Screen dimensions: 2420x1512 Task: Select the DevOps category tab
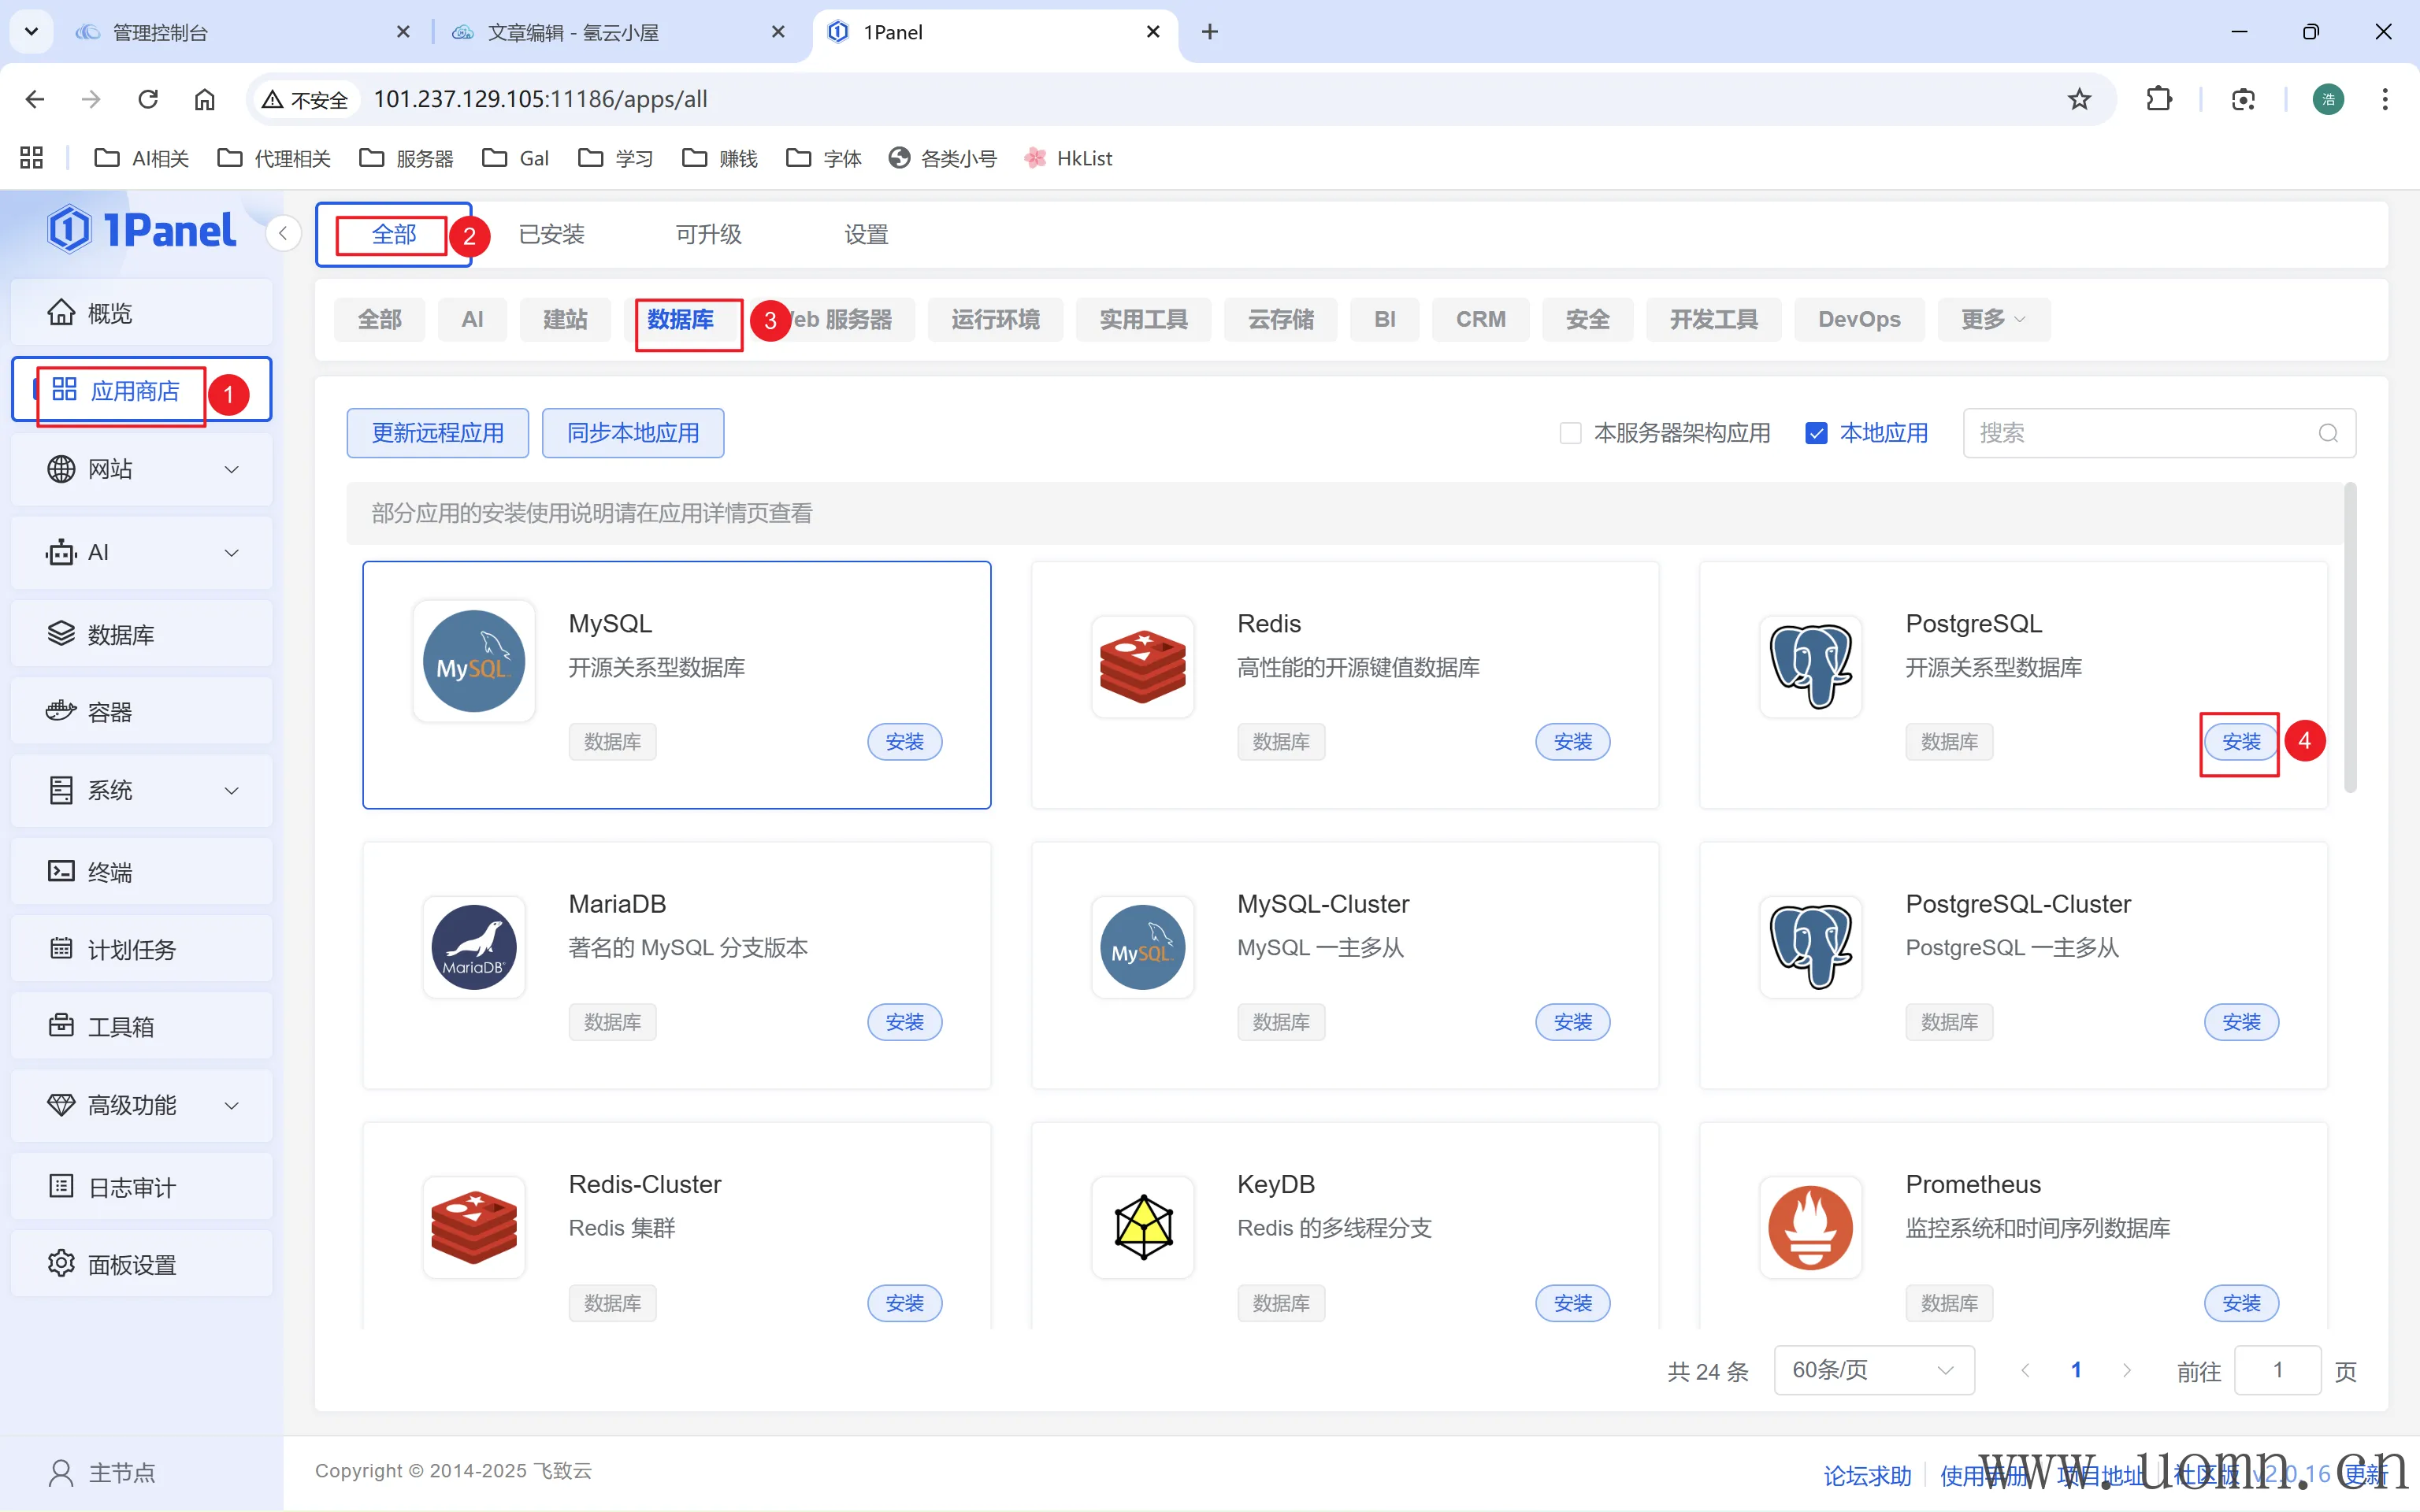pos(1858,319)
